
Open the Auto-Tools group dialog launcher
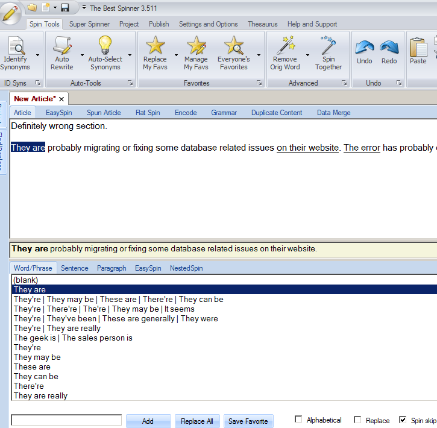click(x=130, y=83)
